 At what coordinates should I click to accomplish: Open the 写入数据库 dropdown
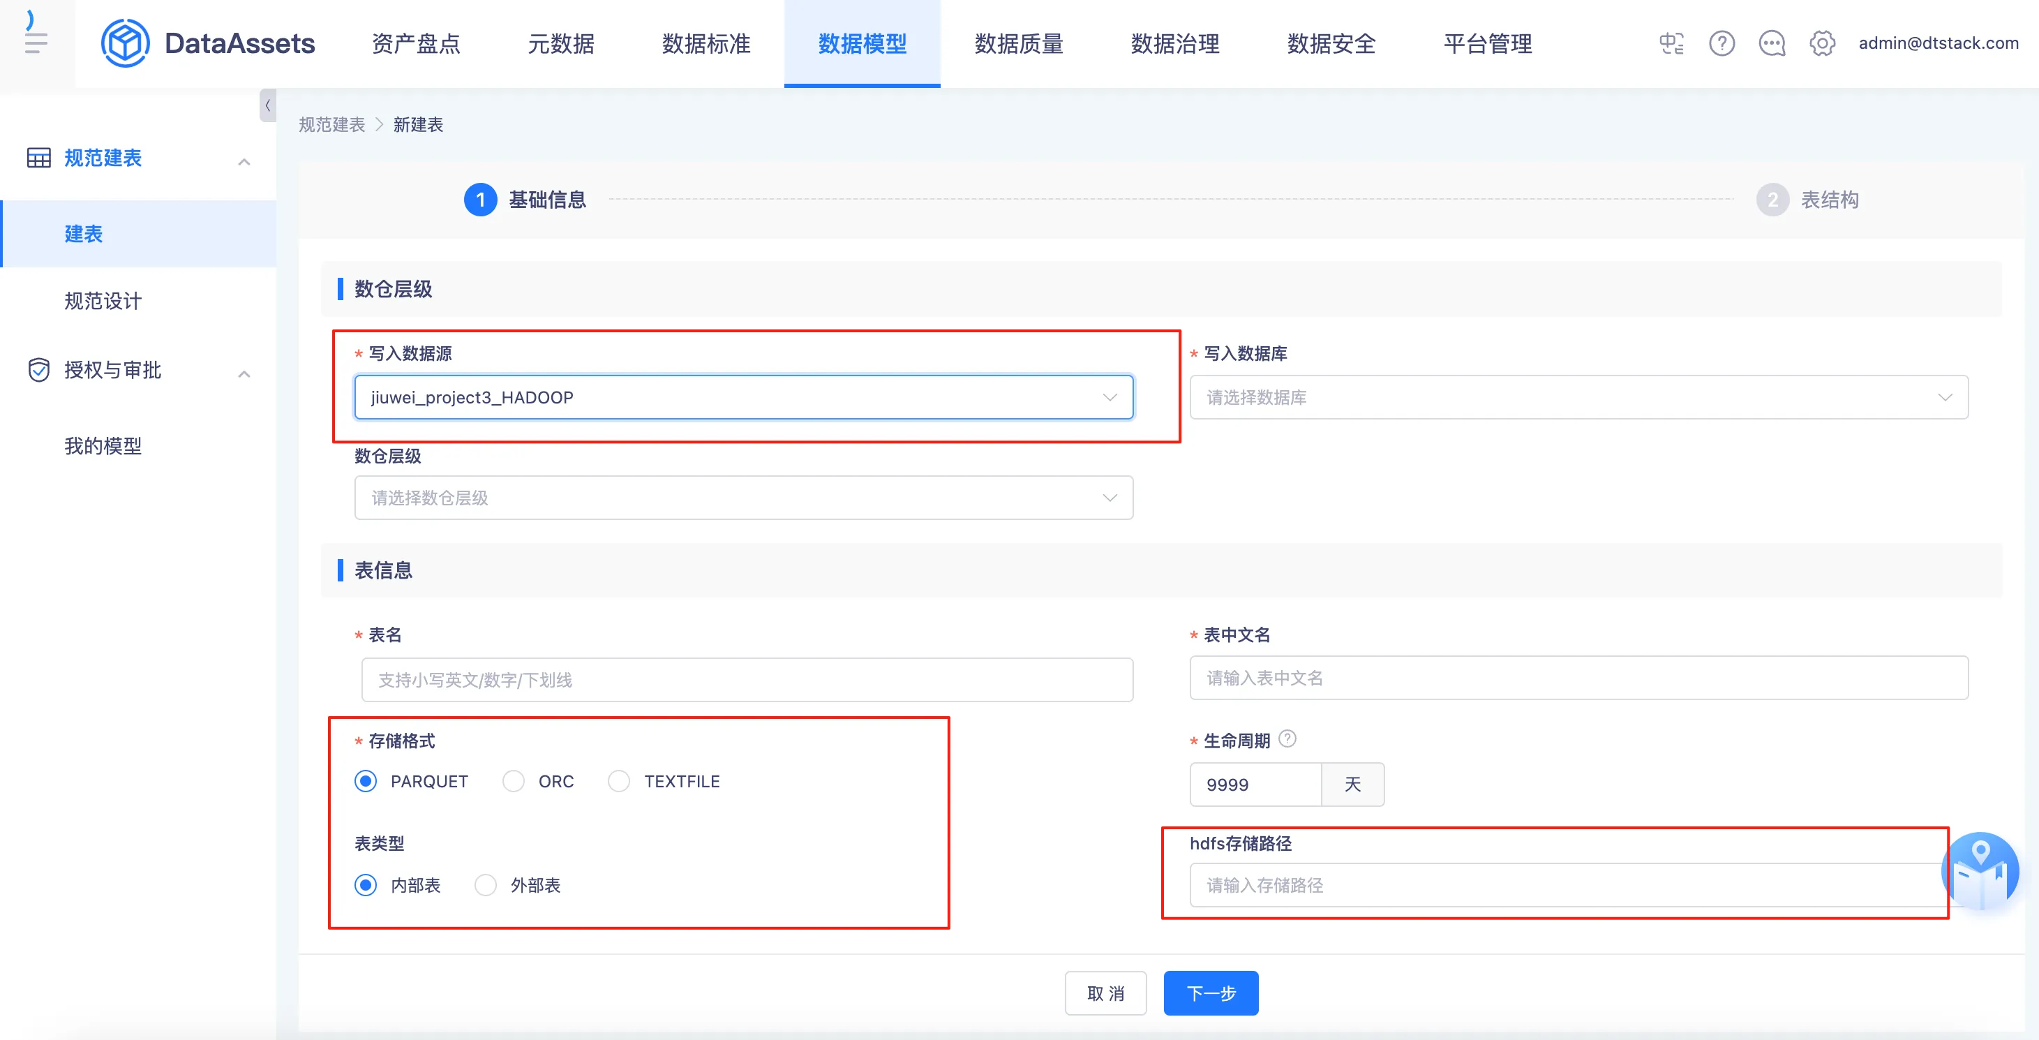pos(1578,397)
